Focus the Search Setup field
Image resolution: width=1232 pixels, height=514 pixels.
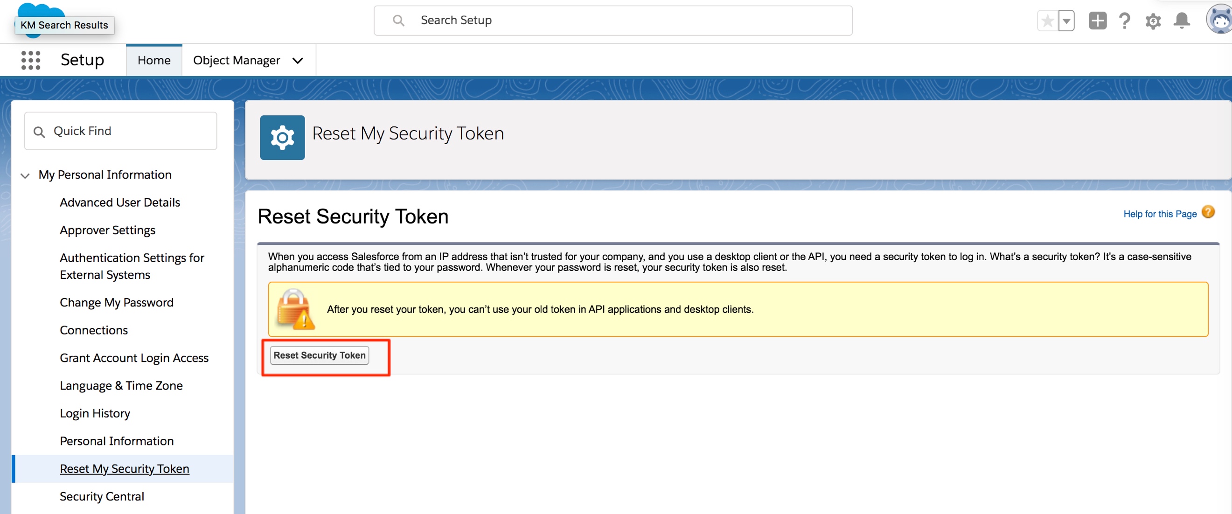pos(612,21)
